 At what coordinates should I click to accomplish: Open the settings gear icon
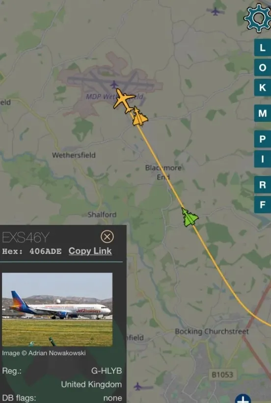coord(258,18)
